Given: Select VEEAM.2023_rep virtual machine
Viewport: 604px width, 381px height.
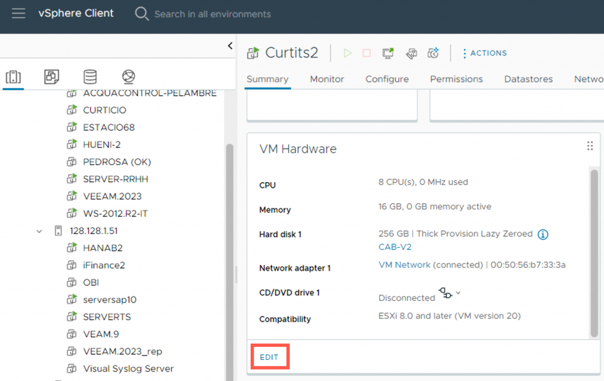Looking at the screenshot, I should 123,352.
